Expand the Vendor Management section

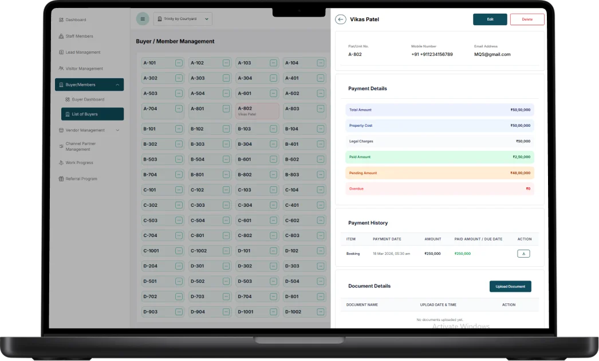[x=117, y=130]
